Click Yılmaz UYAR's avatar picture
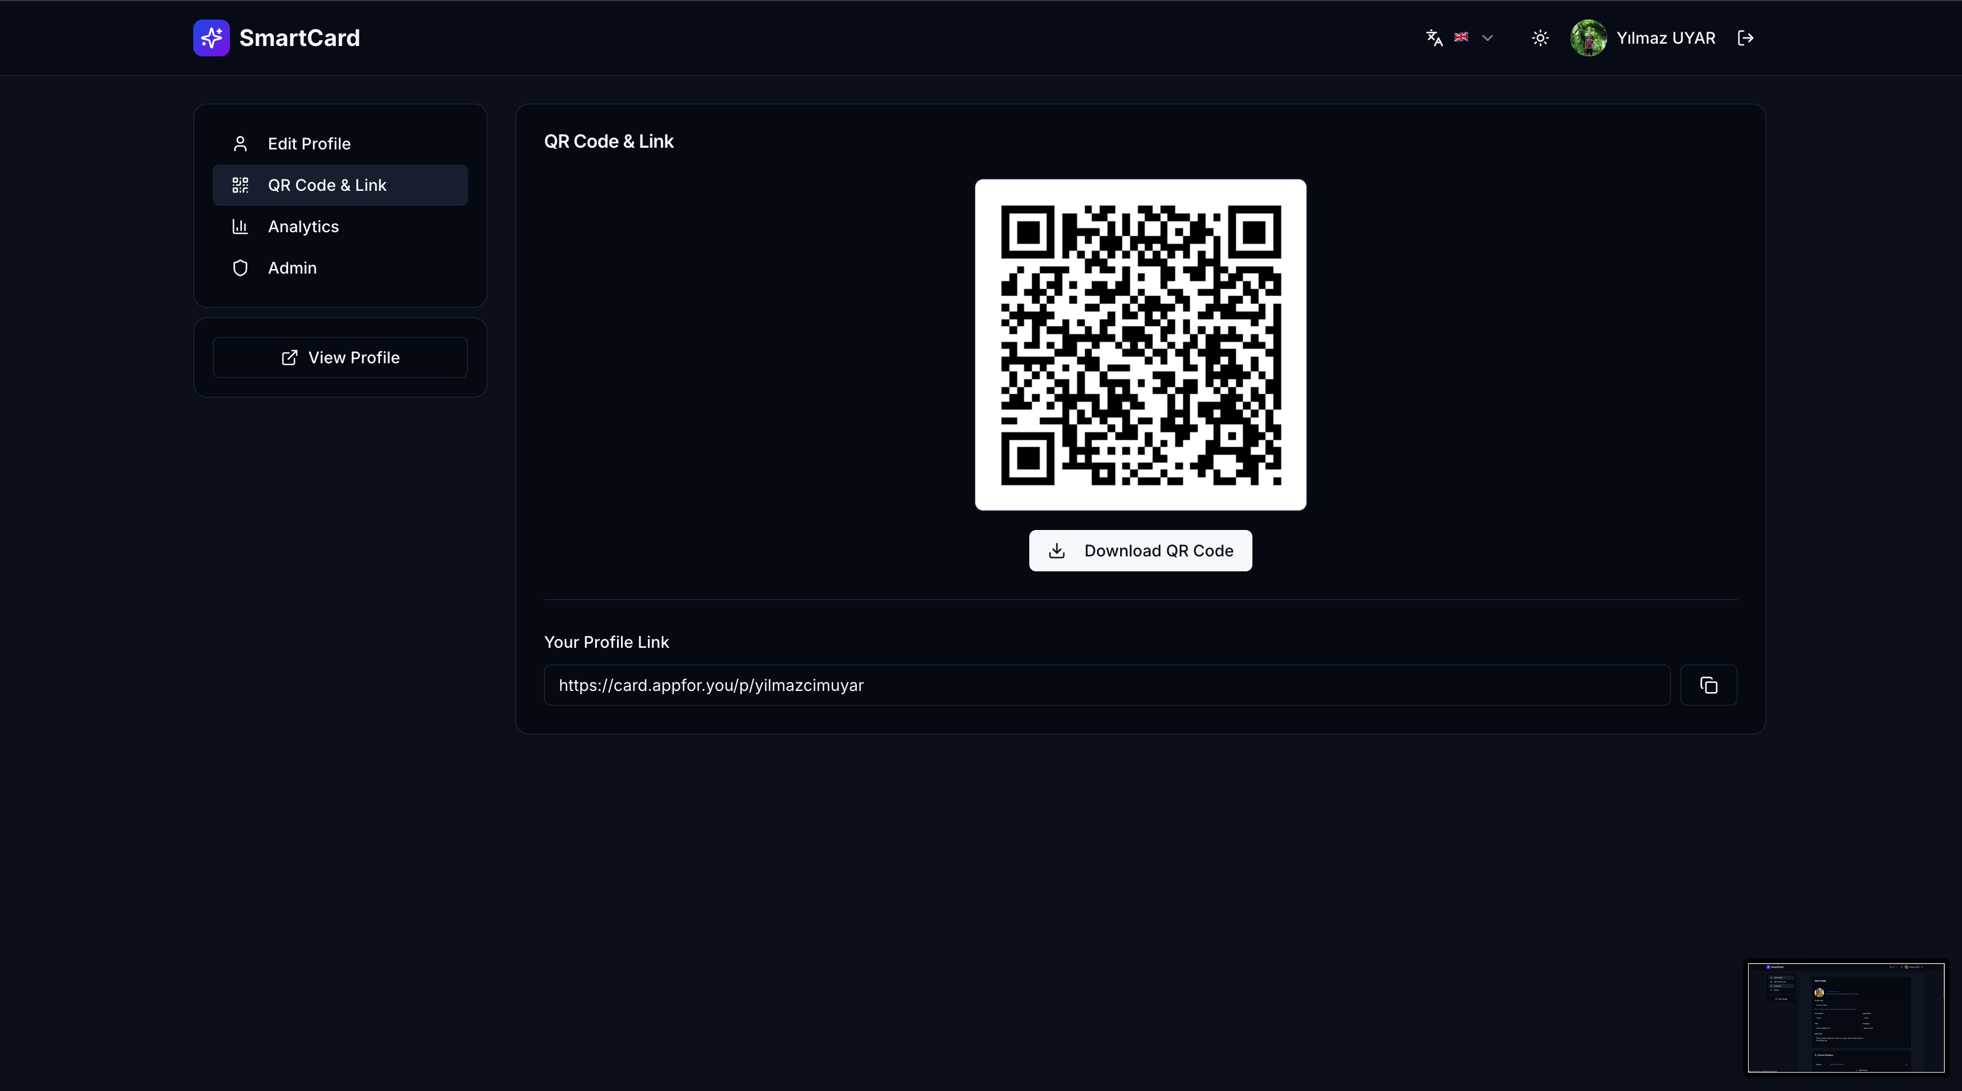 click(1589, 37)
